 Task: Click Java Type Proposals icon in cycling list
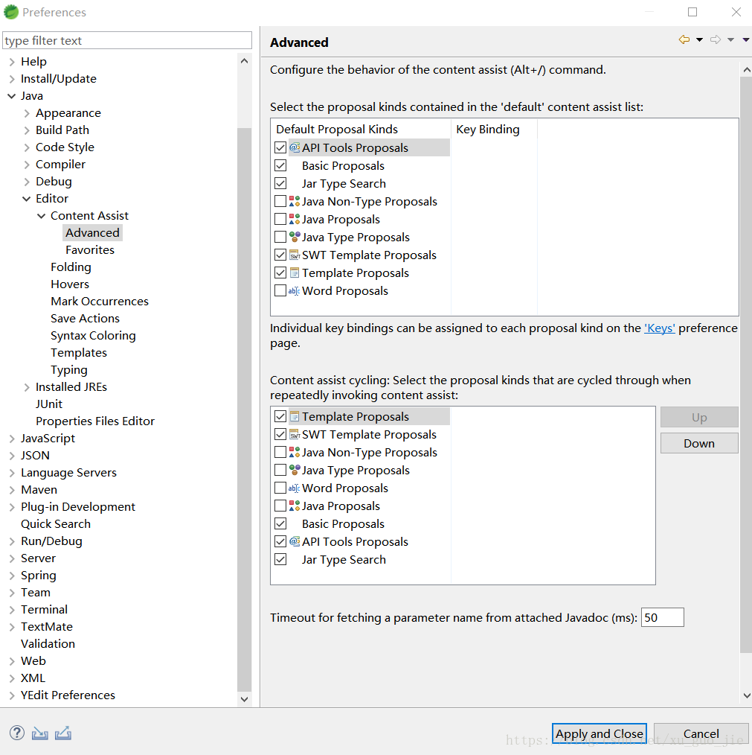tap(295, 470)
